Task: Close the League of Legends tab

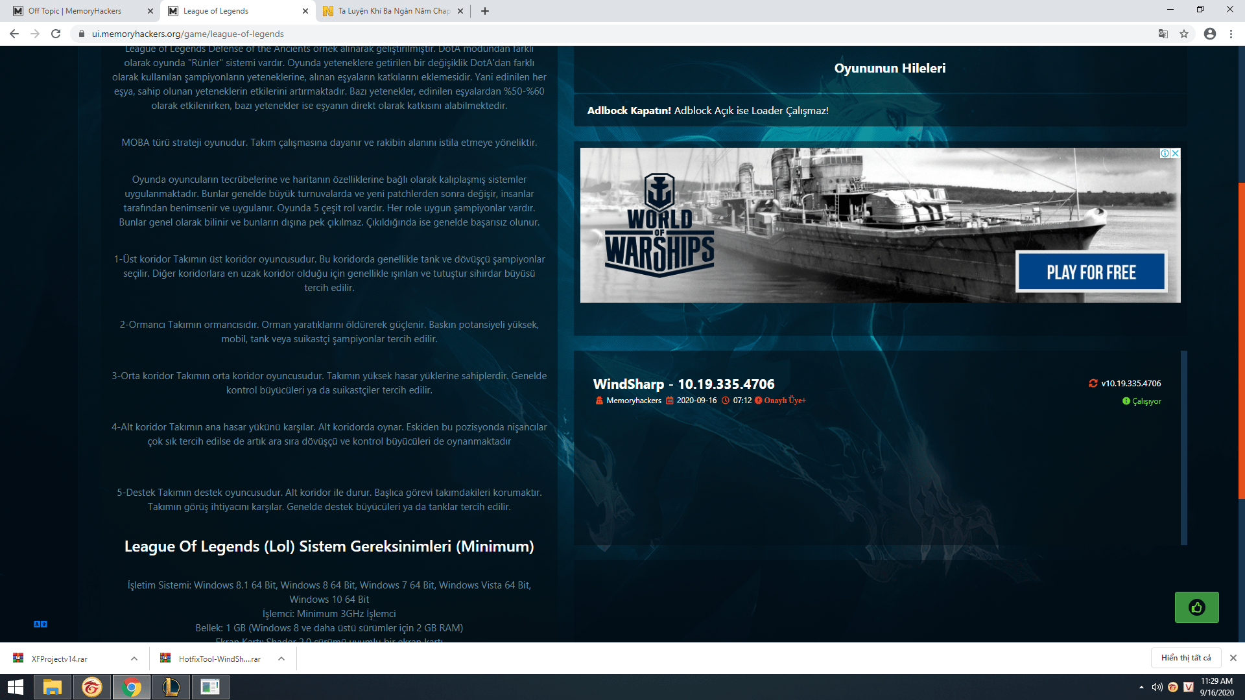Action: (305, 11)
